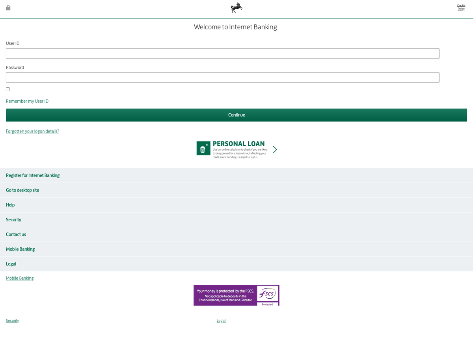Click the padlock security icon
This screenshot has height=354, width=473.
(8, 7)
